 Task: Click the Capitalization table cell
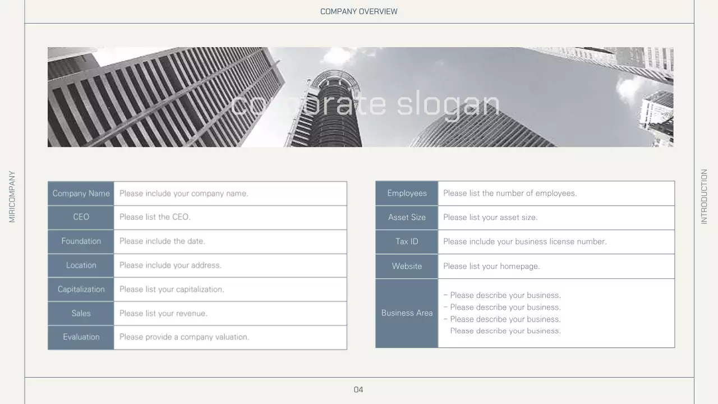(x=81, y=289)
